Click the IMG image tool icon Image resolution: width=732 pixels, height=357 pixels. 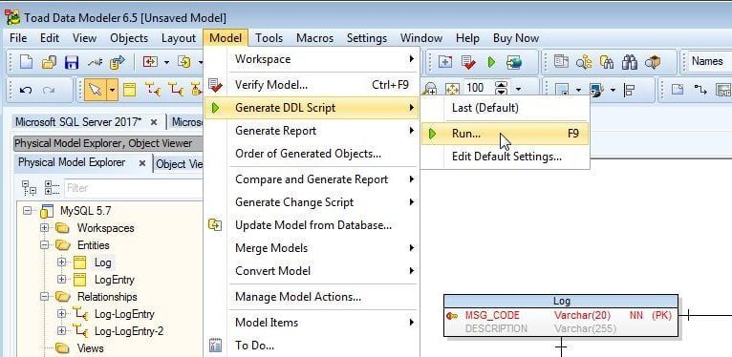tap(723, 90)
